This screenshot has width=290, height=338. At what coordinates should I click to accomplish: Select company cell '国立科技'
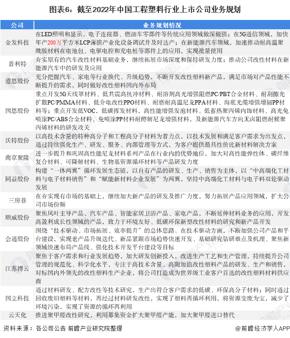pyautogui.click(x=17, y=298)
